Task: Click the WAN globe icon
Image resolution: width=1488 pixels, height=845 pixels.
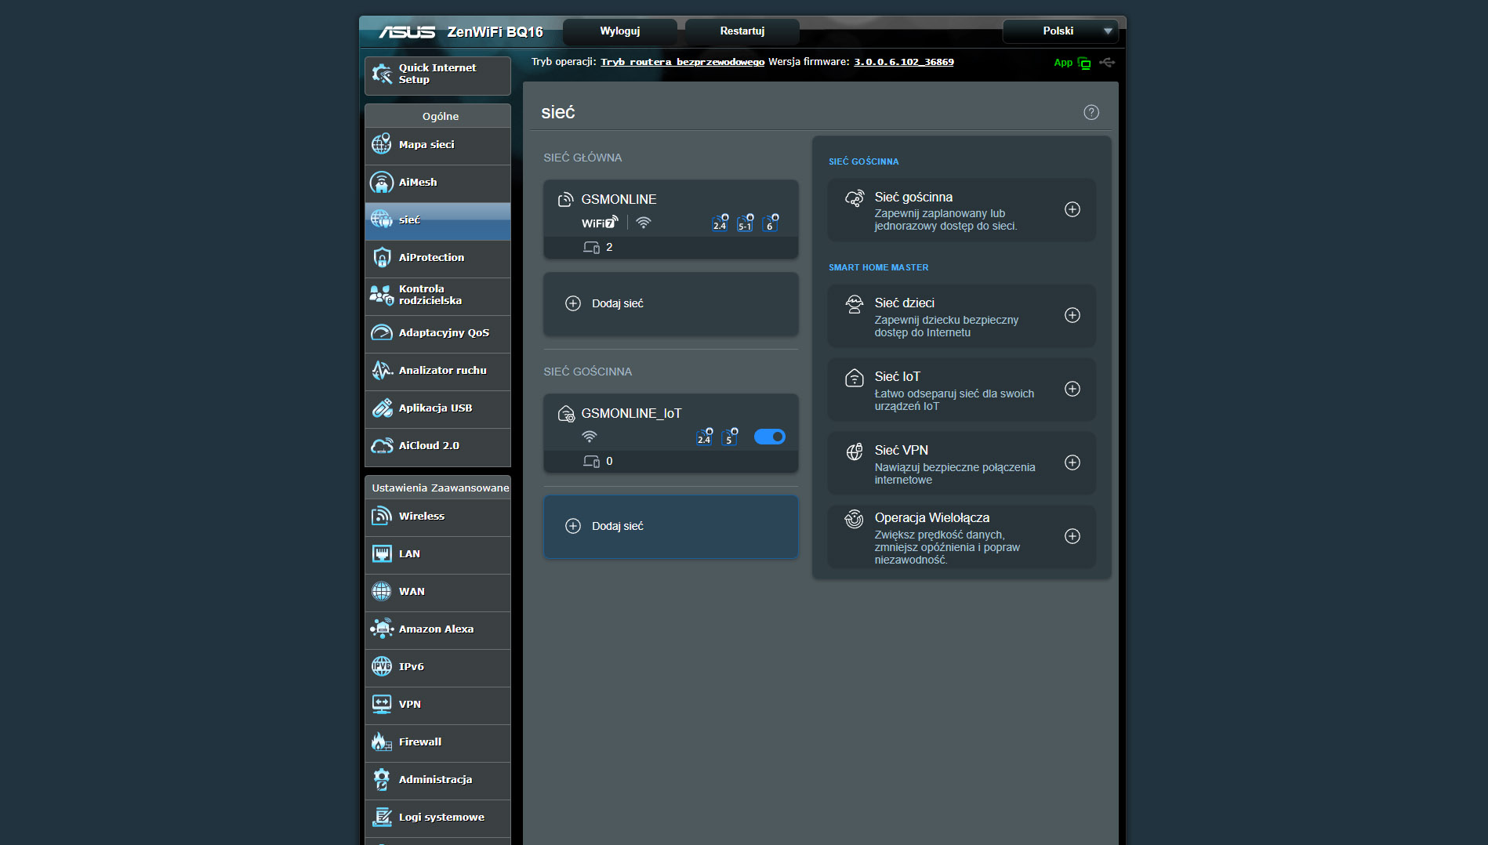Action: 382,591
